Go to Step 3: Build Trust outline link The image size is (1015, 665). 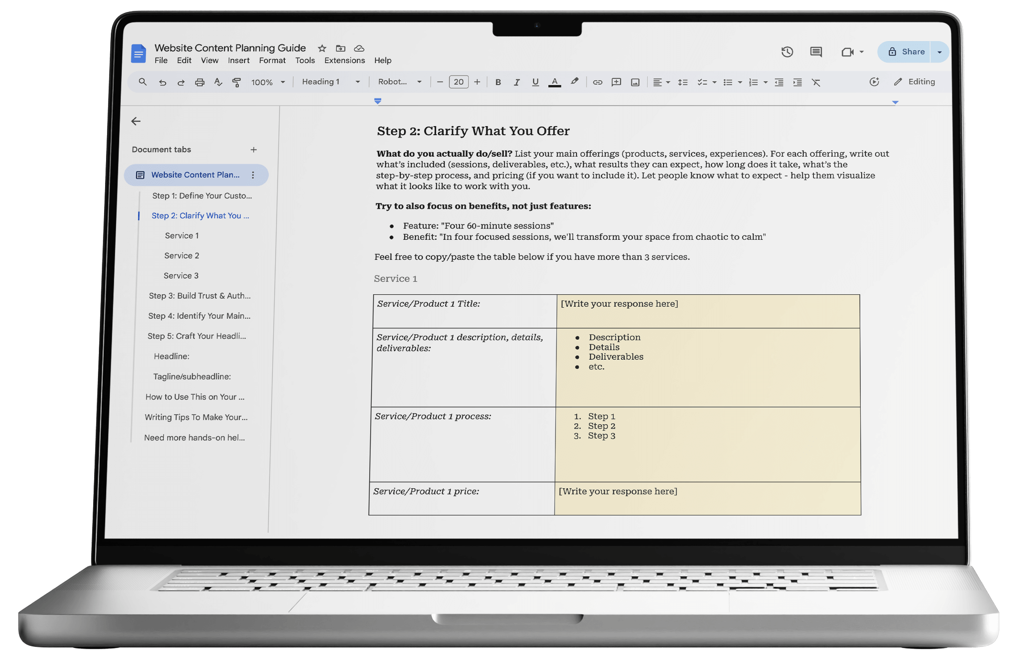tap(200, 296)
